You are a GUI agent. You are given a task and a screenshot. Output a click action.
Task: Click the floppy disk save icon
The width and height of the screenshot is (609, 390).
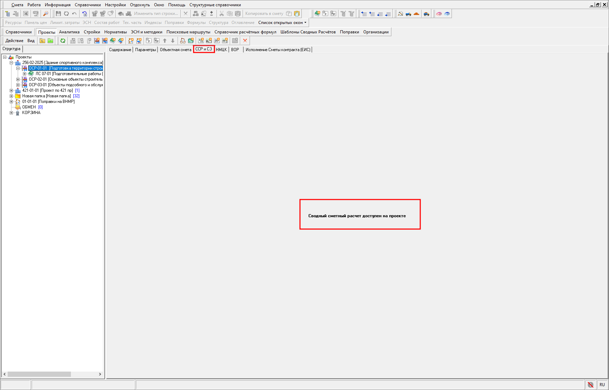[58, 14]
